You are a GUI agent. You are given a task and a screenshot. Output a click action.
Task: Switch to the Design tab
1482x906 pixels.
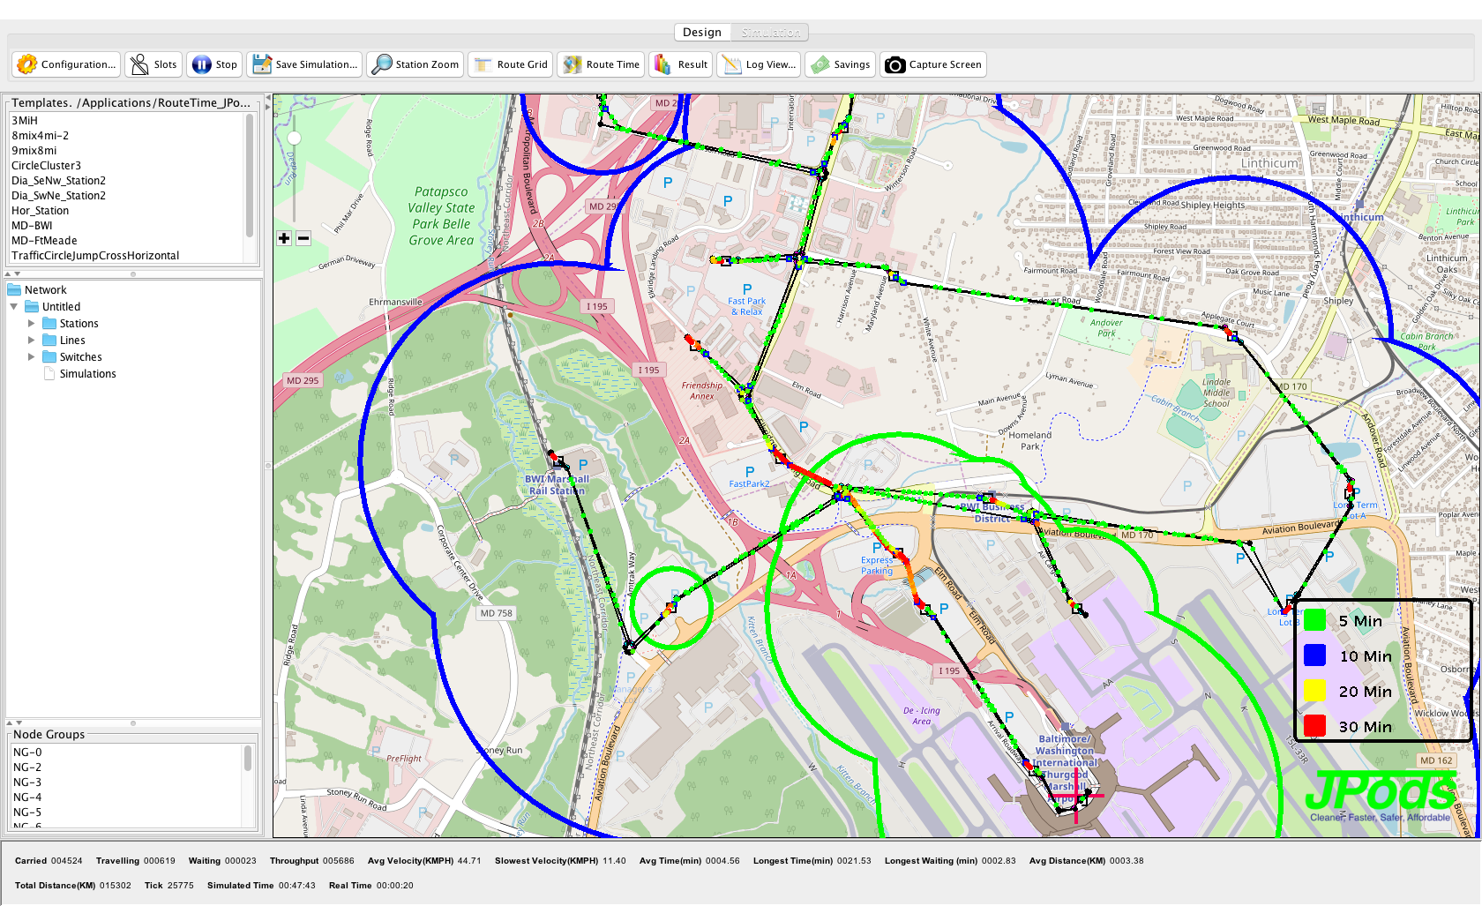pos(702,33)
